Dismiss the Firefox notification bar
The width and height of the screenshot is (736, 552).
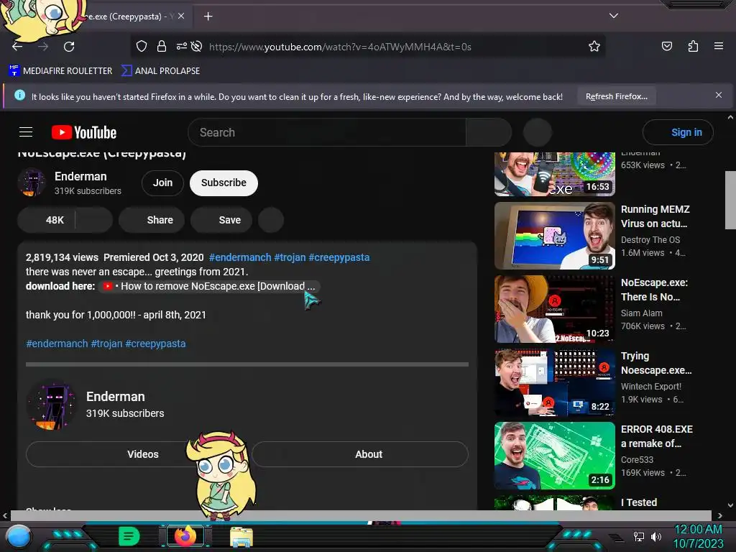click(719, 96)
